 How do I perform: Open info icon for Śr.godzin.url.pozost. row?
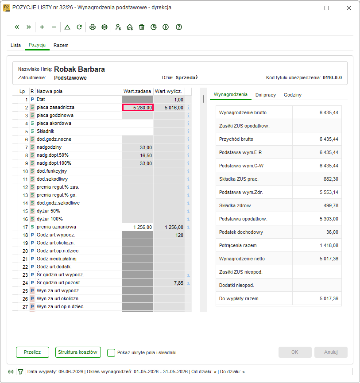tap(188, 283)
